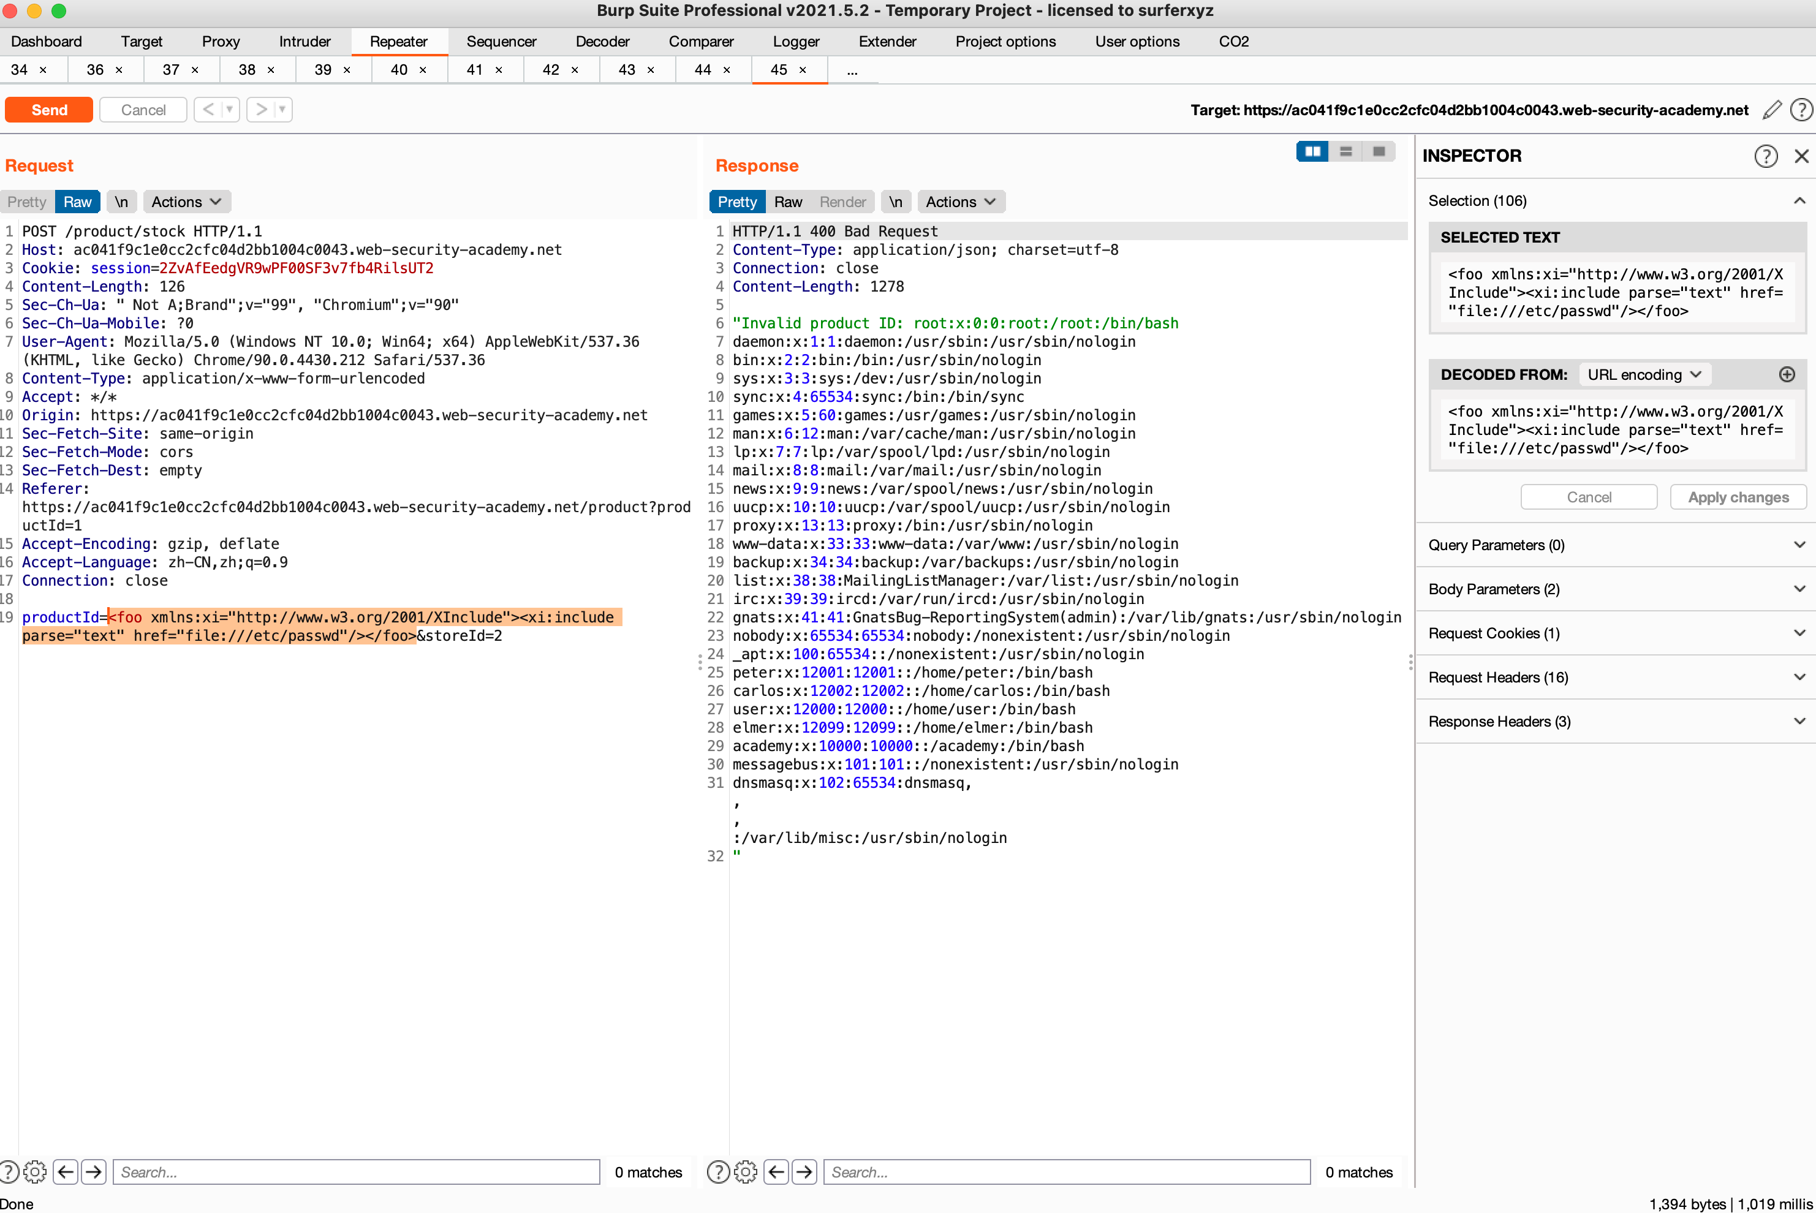
Task: Switch response view to Render
Action: pos(842,202)
